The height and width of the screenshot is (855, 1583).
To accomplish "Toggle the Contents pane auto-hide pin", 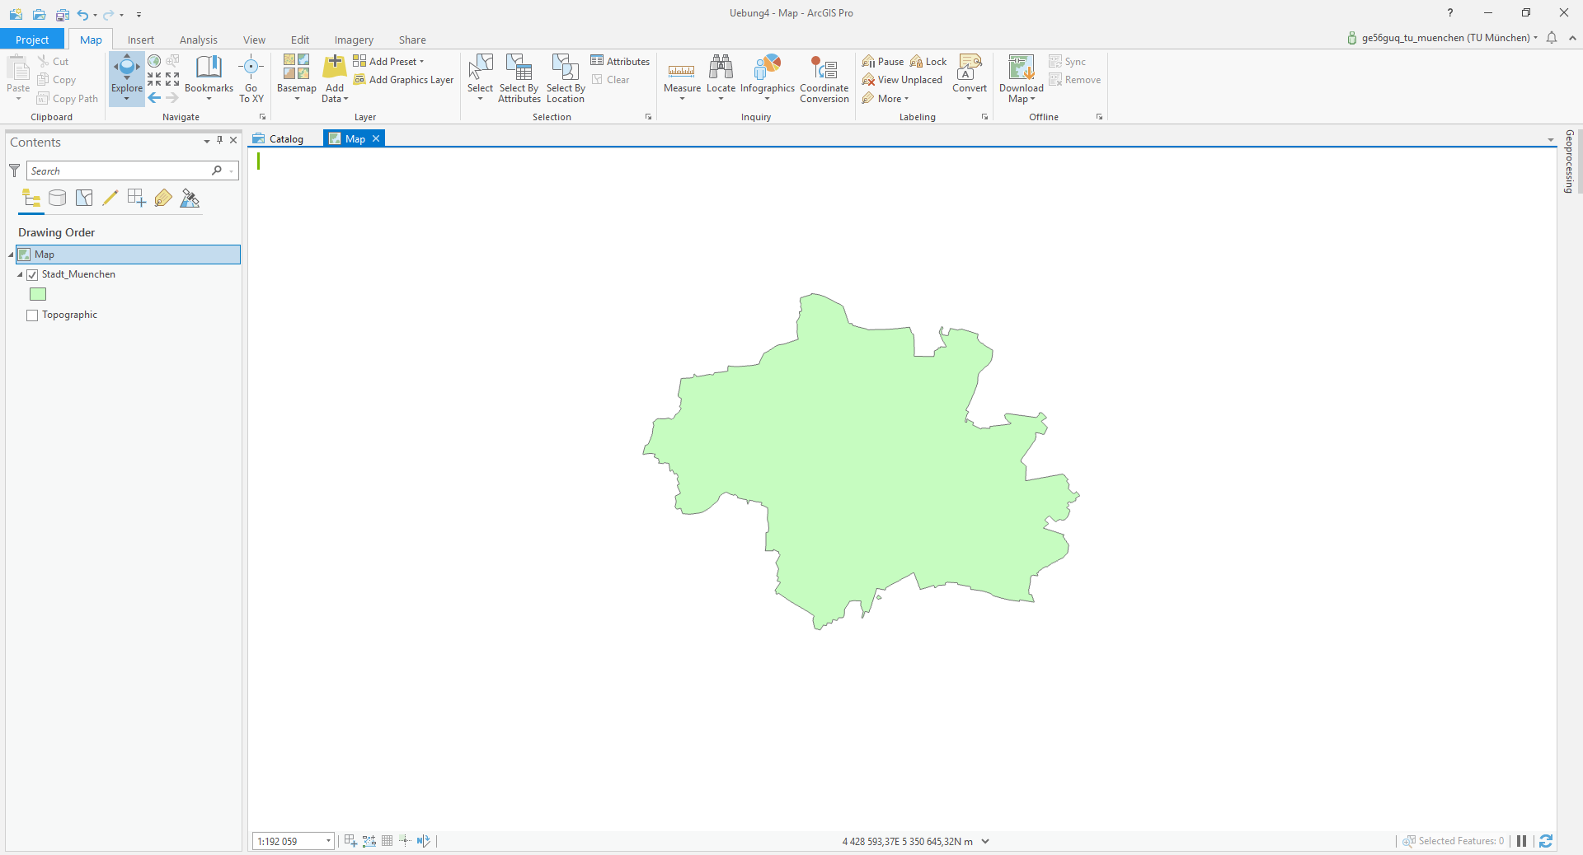I will (219, 141).
